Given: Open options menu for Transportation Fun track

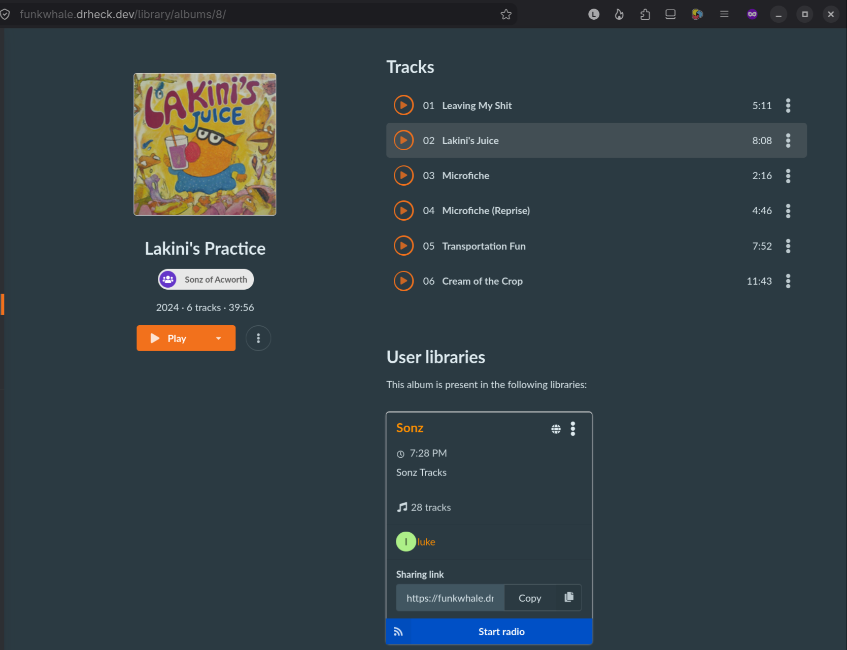Looking at the screenshot, I should (x=788, y=246).
